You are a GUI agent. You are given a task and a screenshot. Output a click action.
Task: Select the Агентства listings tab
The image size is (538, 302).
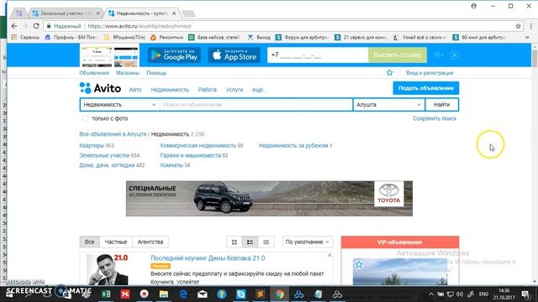(x=150, y=242)
